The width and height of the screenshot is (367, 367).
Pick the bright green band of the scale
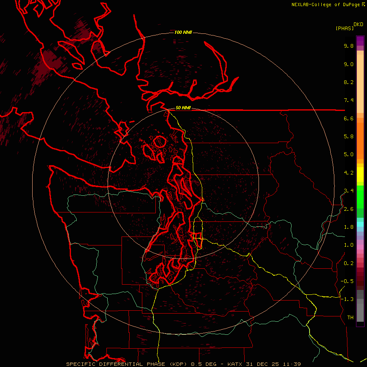pos(360,197)
